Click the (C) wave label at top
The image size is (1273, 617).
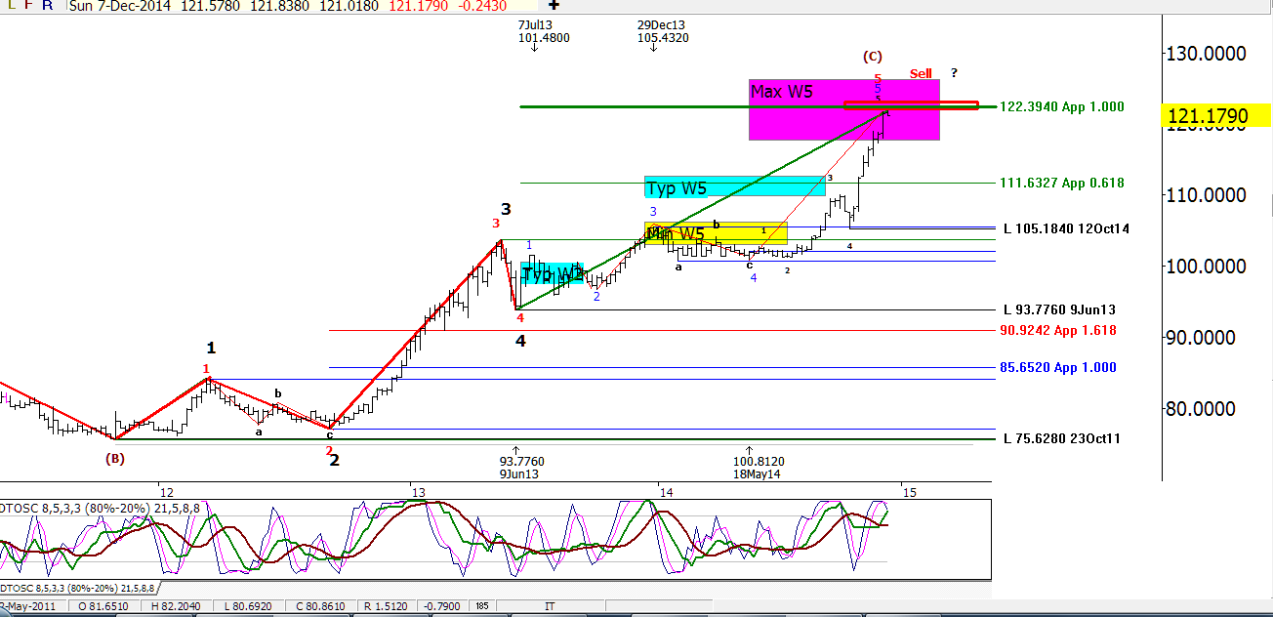pyautogui.click(x=873, y=56)
